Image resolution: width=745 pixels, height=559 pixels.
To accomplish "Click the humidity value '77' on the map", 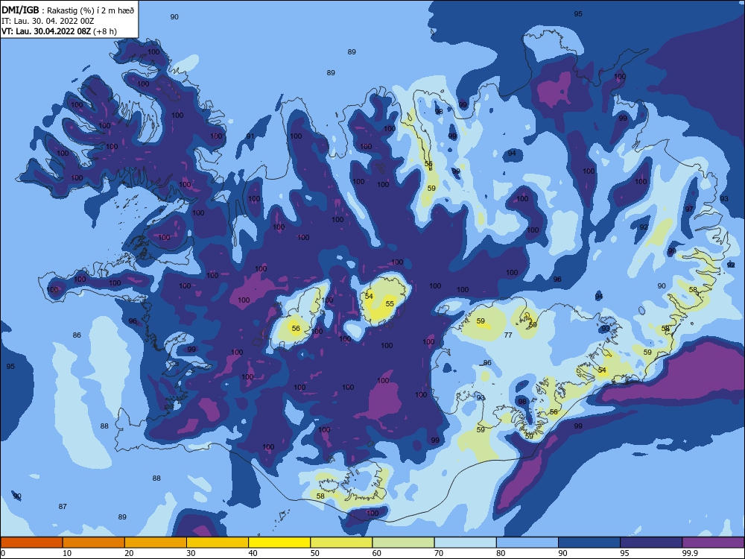I will pyautogui.click(x=508, y=335).
